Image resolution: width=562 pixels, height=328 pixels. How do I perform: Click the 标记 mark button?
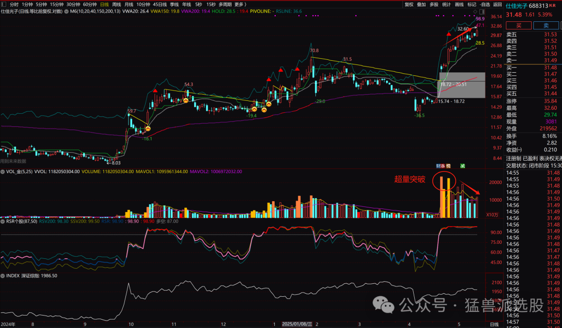click(471, 5)
